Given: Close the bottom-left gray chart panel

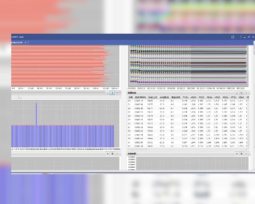Looking at the screenshot, I should (117, 154).
